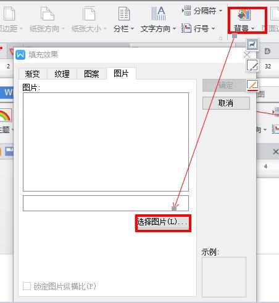Toggle 锁定图片纵横比 checkbox

coord(27,286)
